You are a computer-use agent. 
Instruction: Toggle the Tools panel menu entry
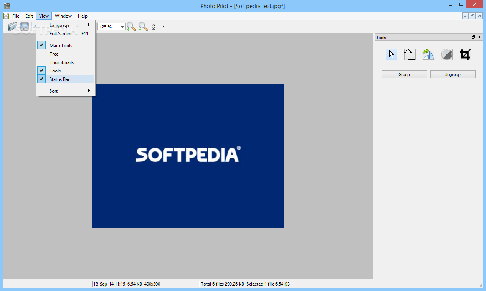[65, 71]
